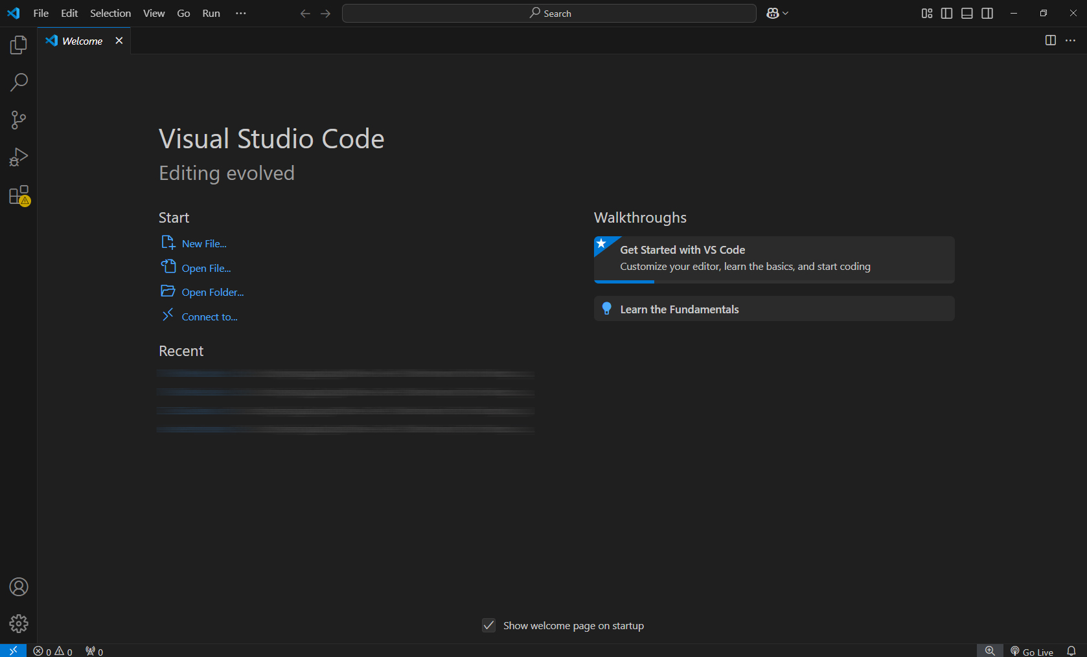The image size is (1087, 657).
Task: Open the notifications bell
Action: (1071, 651)
